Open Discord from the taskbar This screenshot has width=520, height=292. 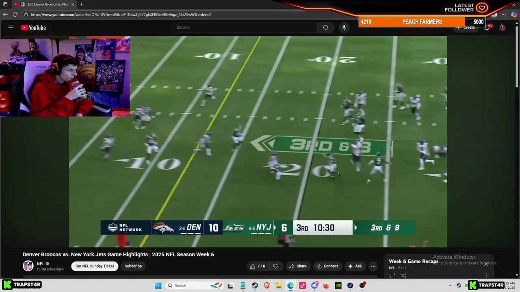tap(314, 286)
